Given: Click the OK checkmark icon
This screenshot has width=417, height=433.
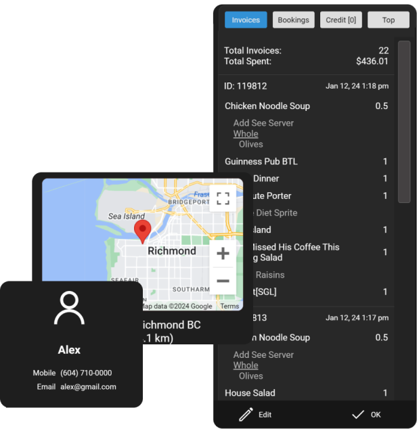Looking at the screenshot, I should [x=358, y=414].
